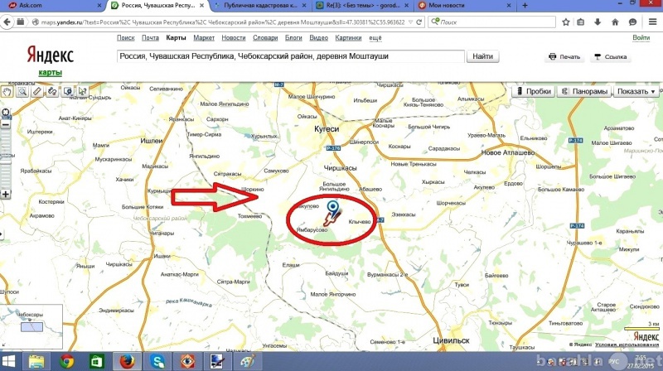Image resolution: width=663 pixels, height=371 pixels.
Task: Focus the browser Поиск search box
Action: tap(491, 22)
